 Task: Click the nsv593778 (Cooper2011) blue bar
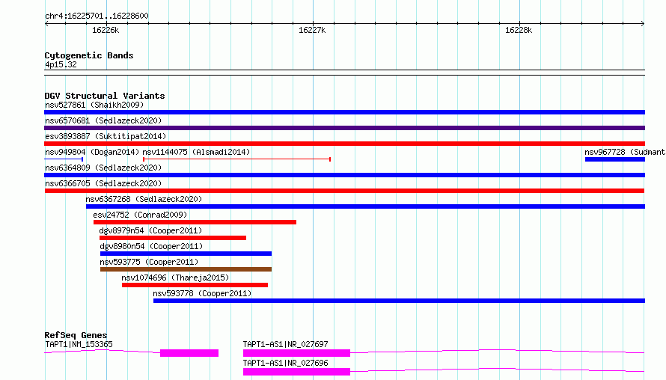point(400,301)
